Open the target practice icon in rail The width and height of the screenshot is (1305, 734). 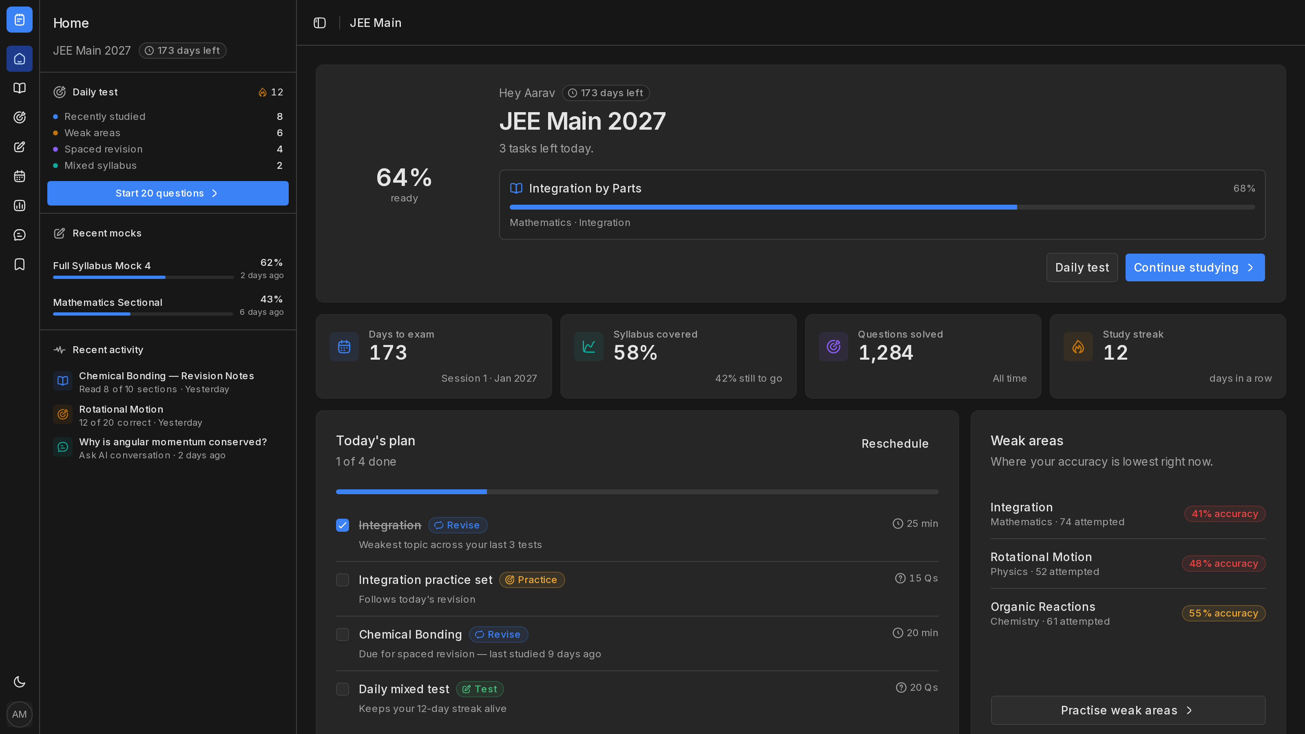click(x=19, y=117)
